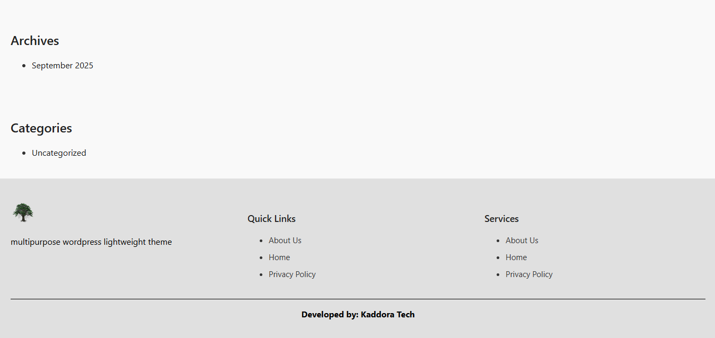Click the Services footer heading

point(501,219)
